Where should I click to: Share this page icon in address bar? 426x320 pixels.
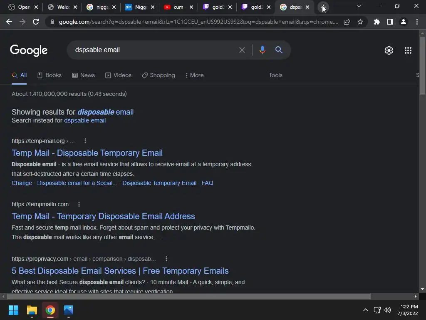[347, 22]
